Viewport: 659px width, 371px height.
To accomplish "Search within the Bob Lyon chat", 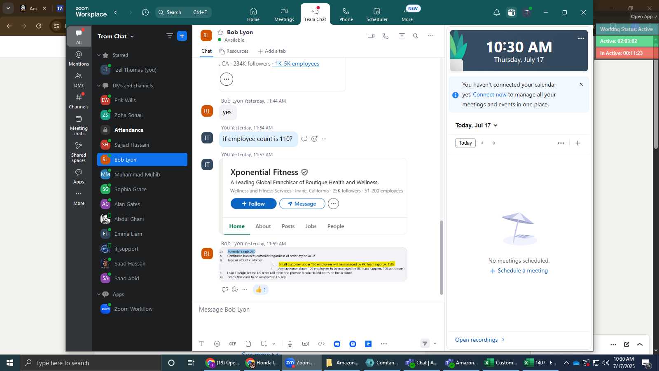I will (416, 36).
